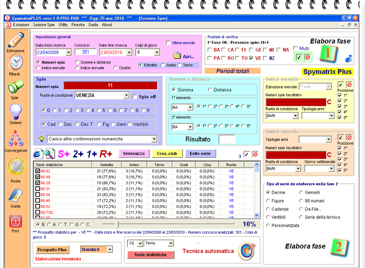Click the Esci red power icon

15,221
